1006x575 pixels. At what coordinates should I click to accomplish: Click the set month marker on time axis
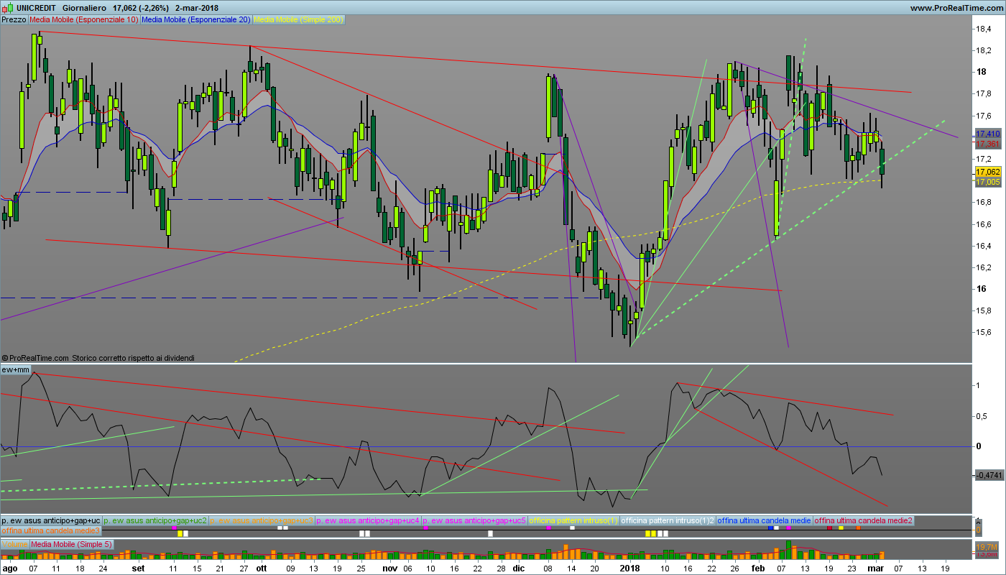point(139,568)
